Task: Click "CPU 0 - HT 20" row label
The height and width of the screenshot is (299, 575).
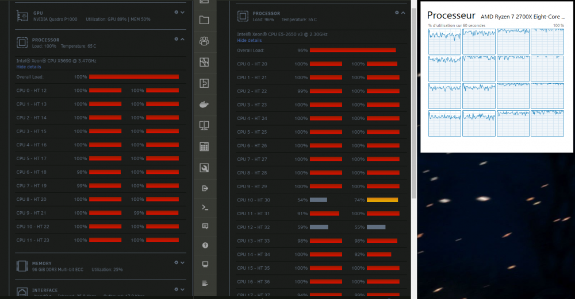Action: point(252,64)
